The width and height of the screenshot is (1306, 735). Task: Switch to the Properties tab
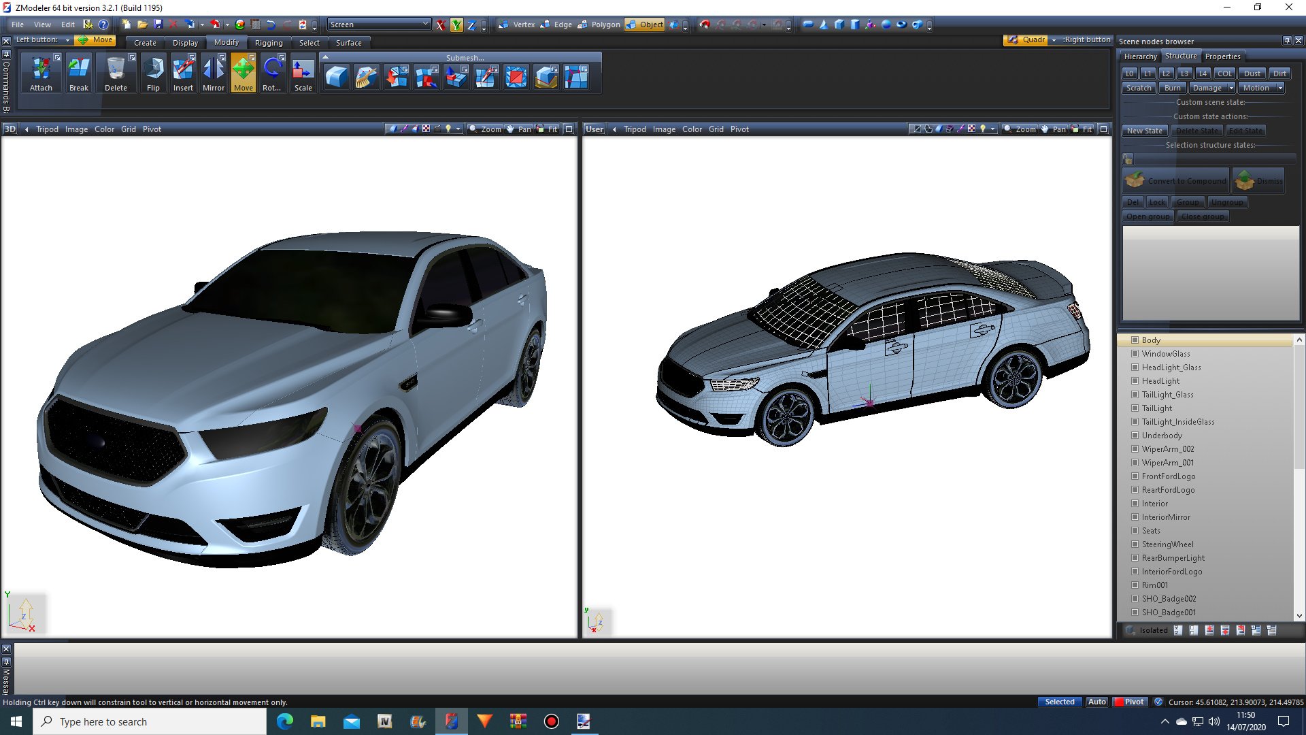click(1222, 56)
